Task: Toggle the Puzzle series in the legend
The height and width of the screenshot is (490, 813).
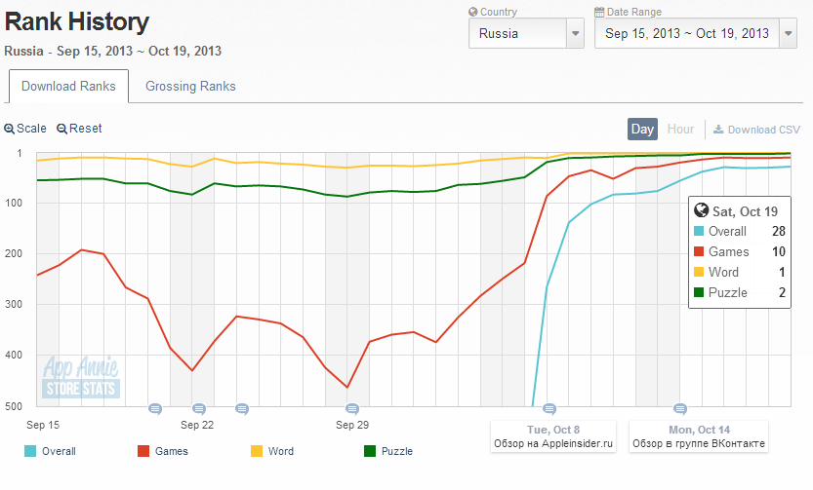Action: (x=388, y=451)
